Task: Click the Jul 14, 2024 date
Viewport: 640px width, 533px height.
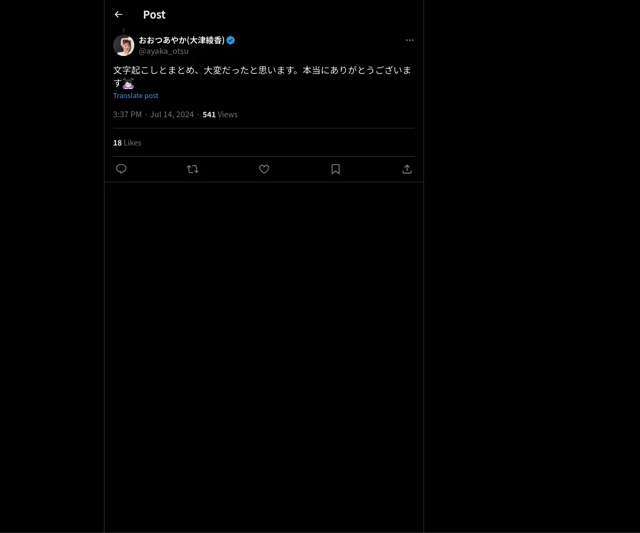Action: click(172, 114)
